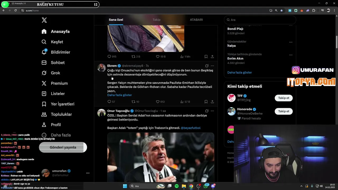View analytics icon on Ekrem's post
Viewport: 338px width, 190px height.
[x=182, y=102]
